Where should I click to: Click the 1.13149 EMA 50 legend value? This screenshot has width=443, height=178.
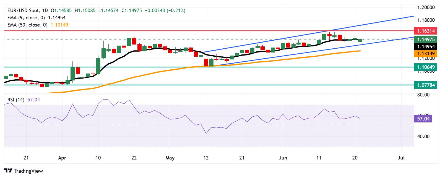(x=59, y=25)
